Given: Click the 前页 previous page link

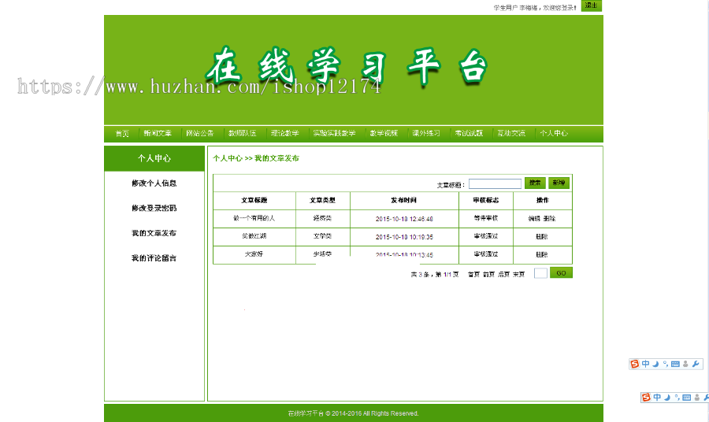Looking at the screenshot, I should point(488,274).
